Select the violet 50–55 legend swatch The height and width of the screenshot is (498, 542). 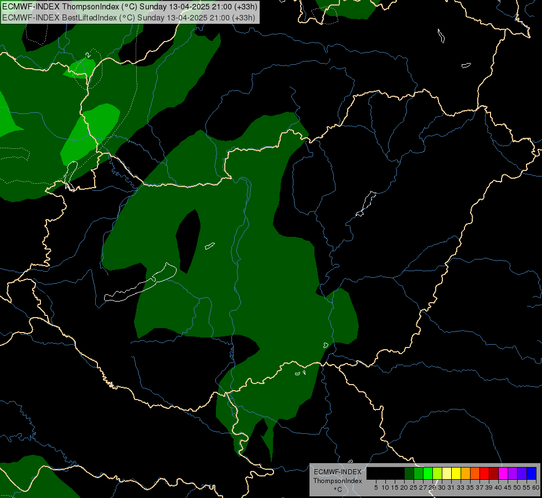(522, 473)
